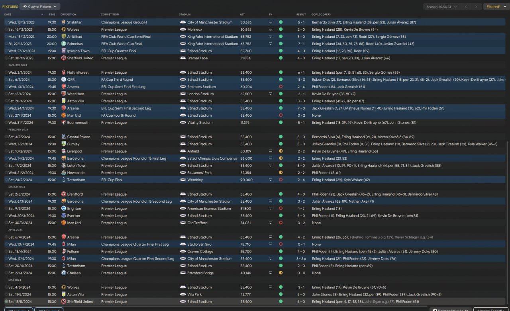Click the tick marker on the Sat, 18/5/2024 row

point(6,302)
